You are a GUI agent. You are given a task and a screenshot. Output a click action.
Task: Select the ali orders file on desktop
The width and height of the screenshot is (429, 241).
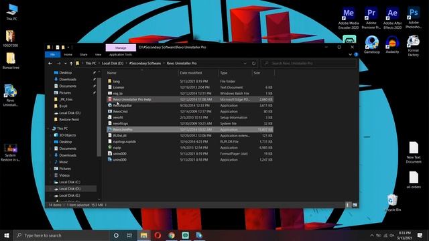[x=414, y=180]
